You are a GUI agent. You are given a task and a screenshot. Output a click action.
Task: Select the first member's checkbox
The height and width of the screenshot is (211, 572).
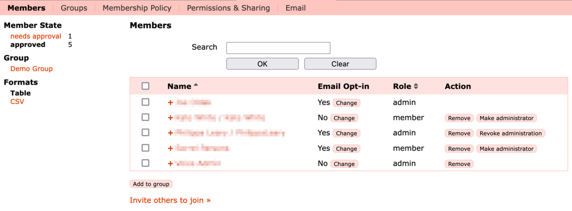[x=146, y=102]
